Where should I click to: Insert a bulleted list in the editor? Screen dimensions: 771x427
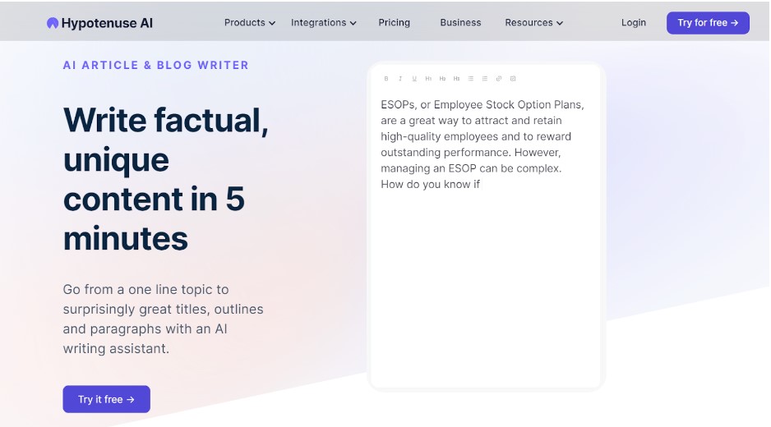point(471,79)
